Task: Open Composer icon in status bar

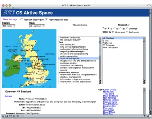Action: (10, 116)
